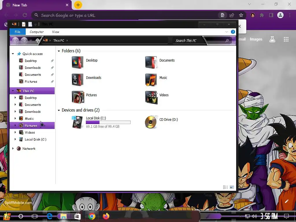Viewport: 296px width, 222px height.
Task: Toggle Chrome side panel icon
Action: 271,15
